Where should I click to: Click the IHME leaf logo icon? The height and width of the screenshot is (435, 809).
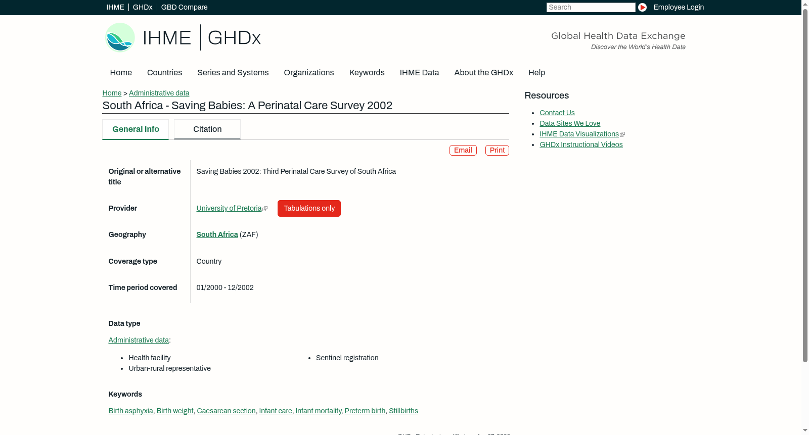click(120, 37)
